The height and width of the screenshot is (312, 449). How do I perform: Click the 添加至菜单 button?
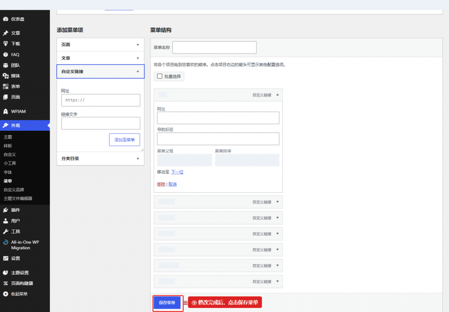(x=125, y=140)
